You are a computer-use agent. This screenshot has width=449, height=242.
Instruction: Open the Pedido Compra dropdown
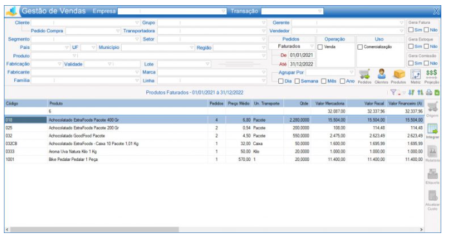118,31
